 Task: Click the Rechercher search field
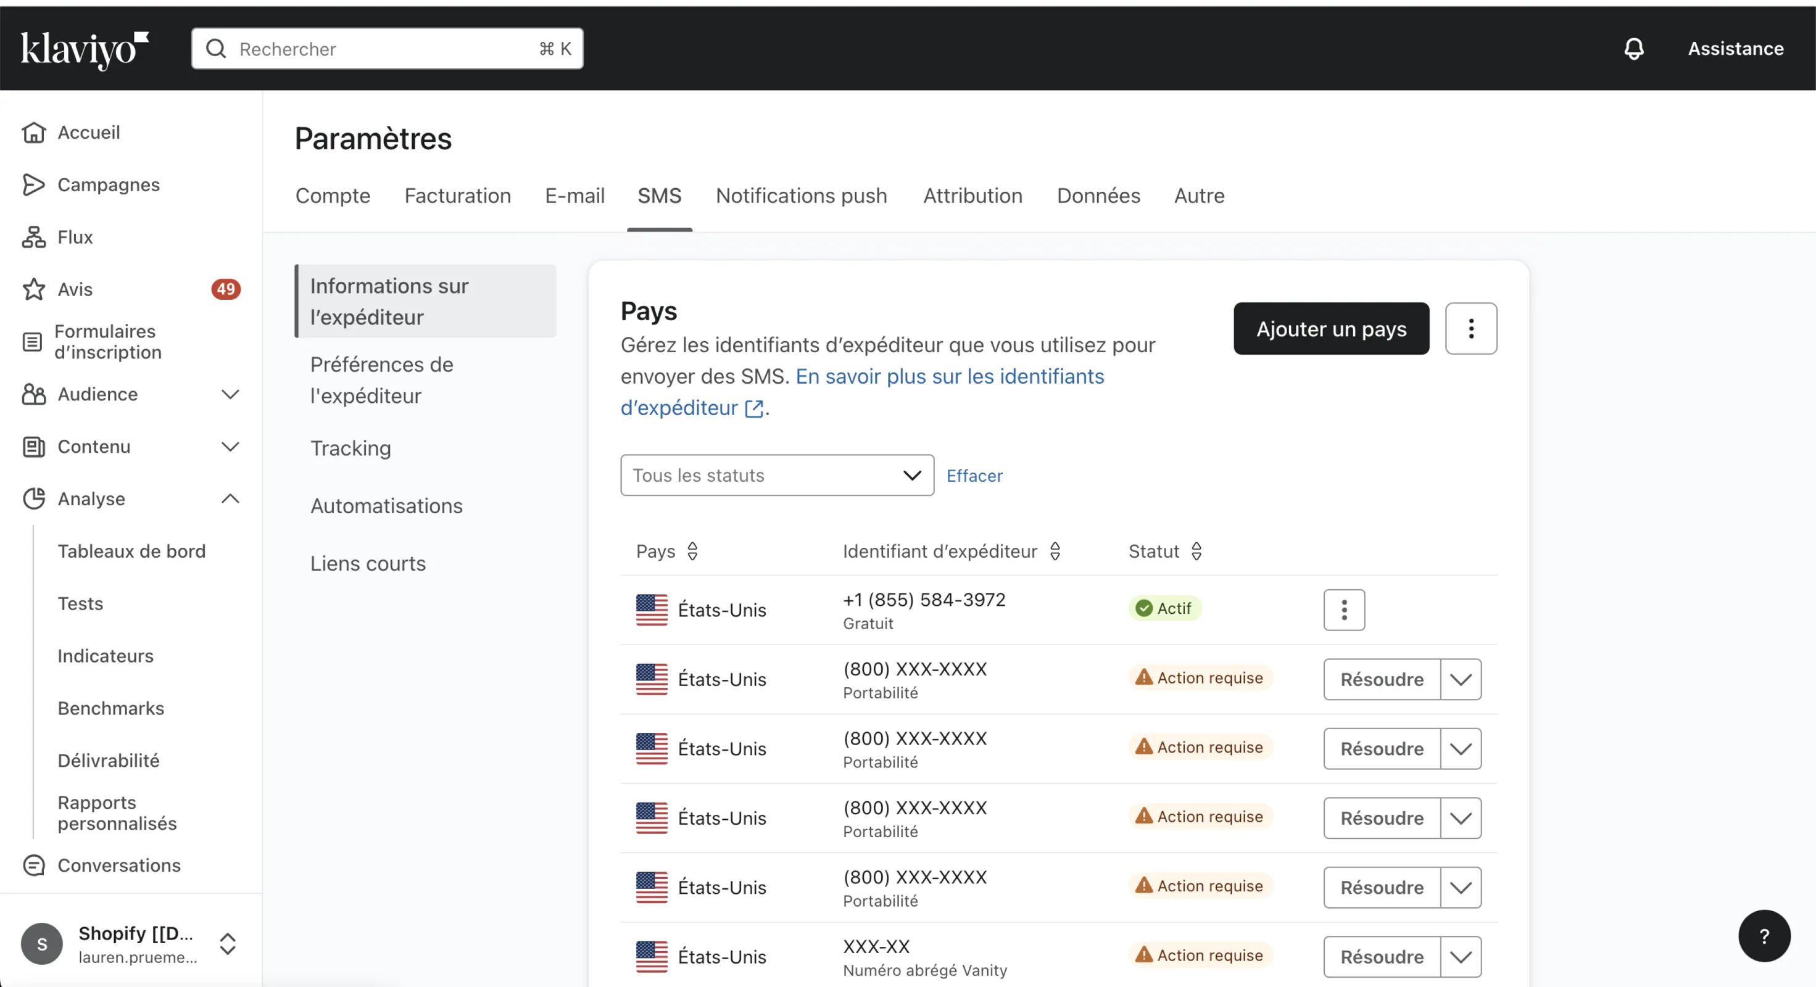tap(386, 49)
